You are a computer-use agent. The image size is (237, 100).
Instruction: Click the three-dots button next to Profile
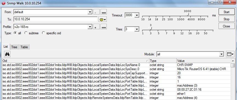pyautogui.click(x=104, y=27)
